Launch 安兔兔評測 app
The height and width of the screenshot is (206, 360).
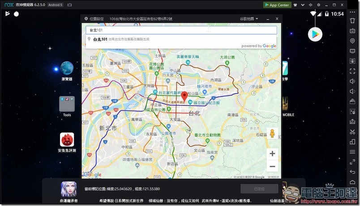67,142
